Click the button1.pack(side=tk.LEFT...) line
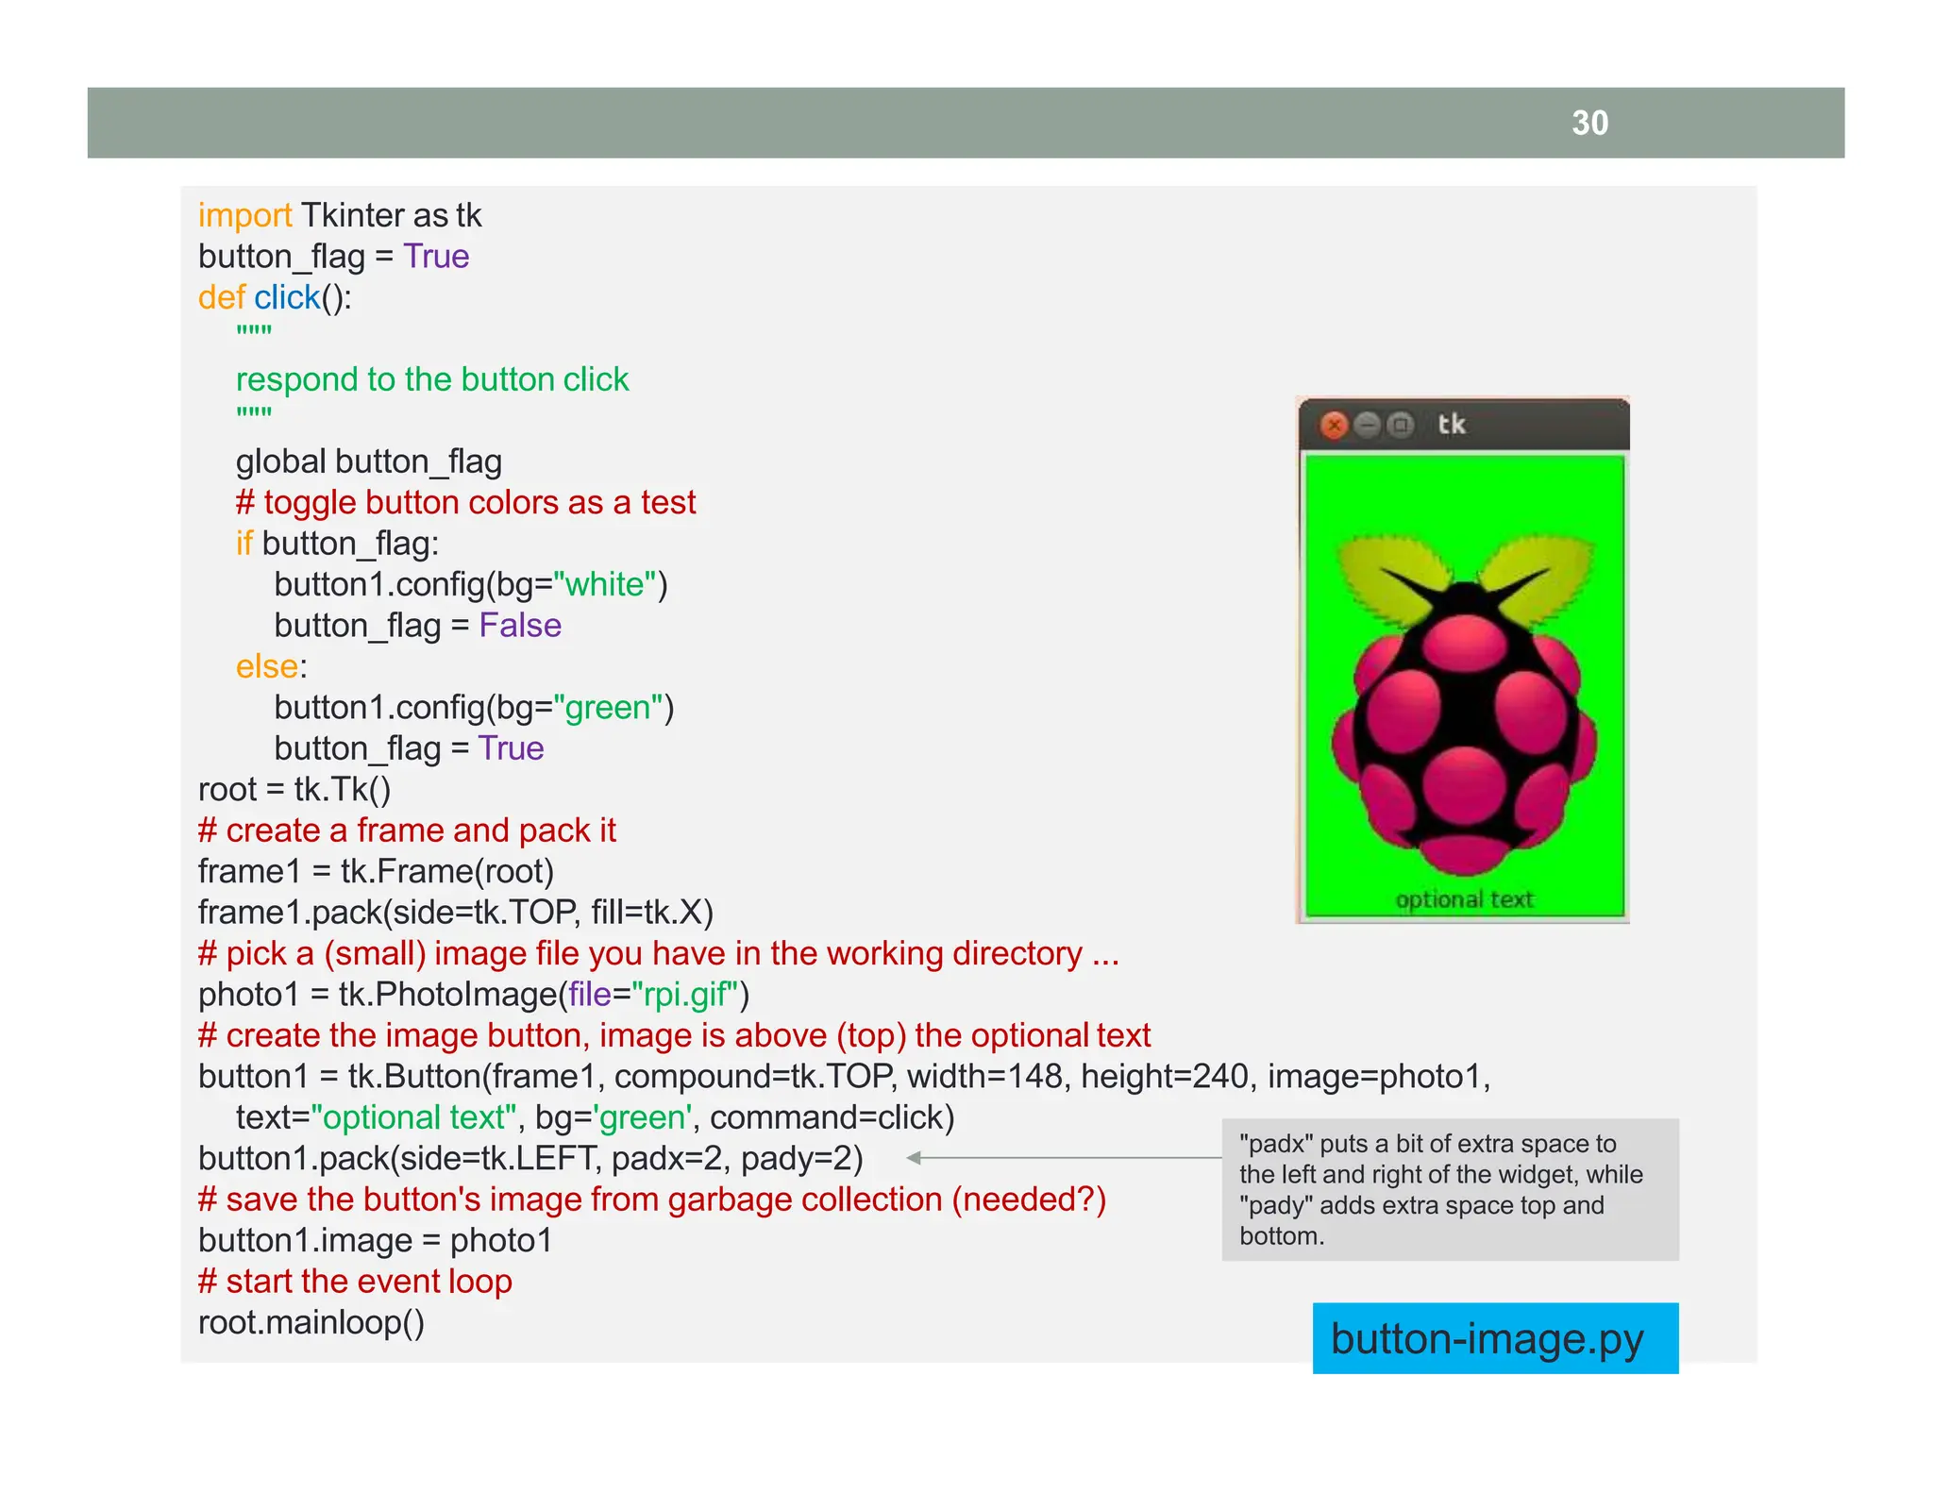1933x1493 pixels. click(530, 1158)
